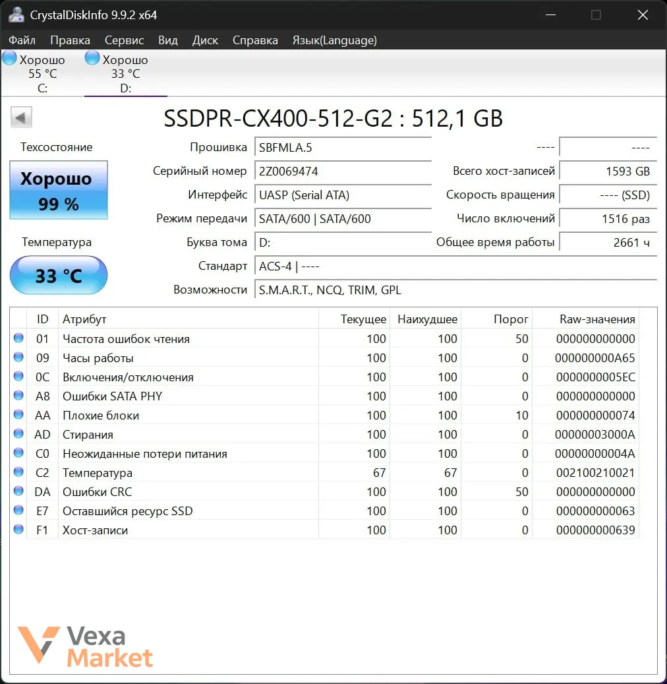The width and height of the screenshot is (667, 684).
Task: Click the blue status orb for drive D:
Action: (92, 57)
